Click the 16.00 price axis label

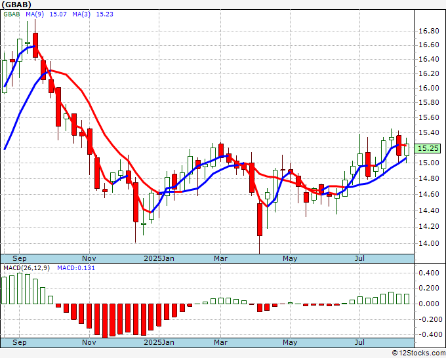tap(429, 88)
